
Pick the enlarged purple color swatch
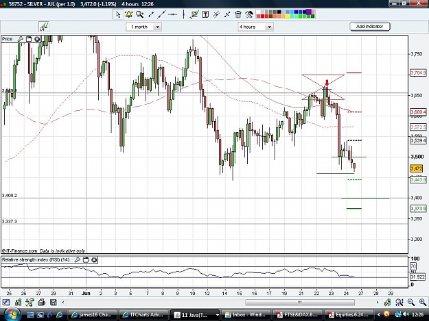pyautogui.click(x=309, y=12)
